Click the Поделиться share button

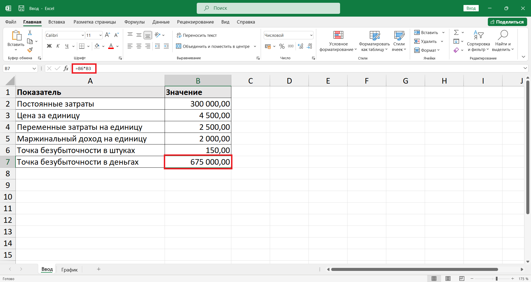[x=507, y=22]
